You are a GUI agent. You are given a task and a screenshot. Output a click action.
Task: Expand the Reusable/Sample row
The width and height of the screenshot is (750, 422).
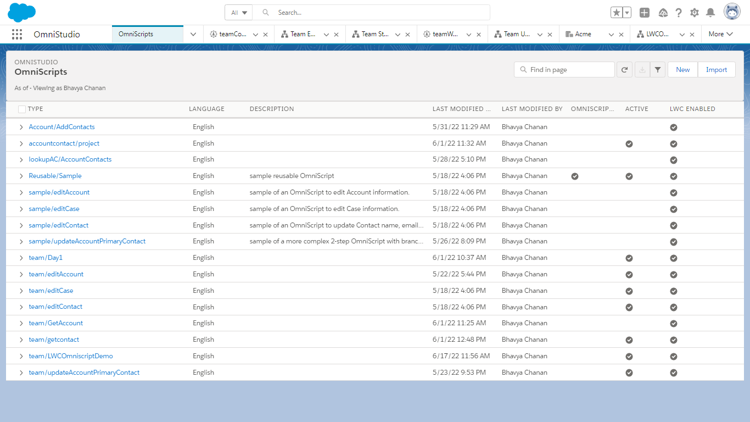[x=21, y=176]
